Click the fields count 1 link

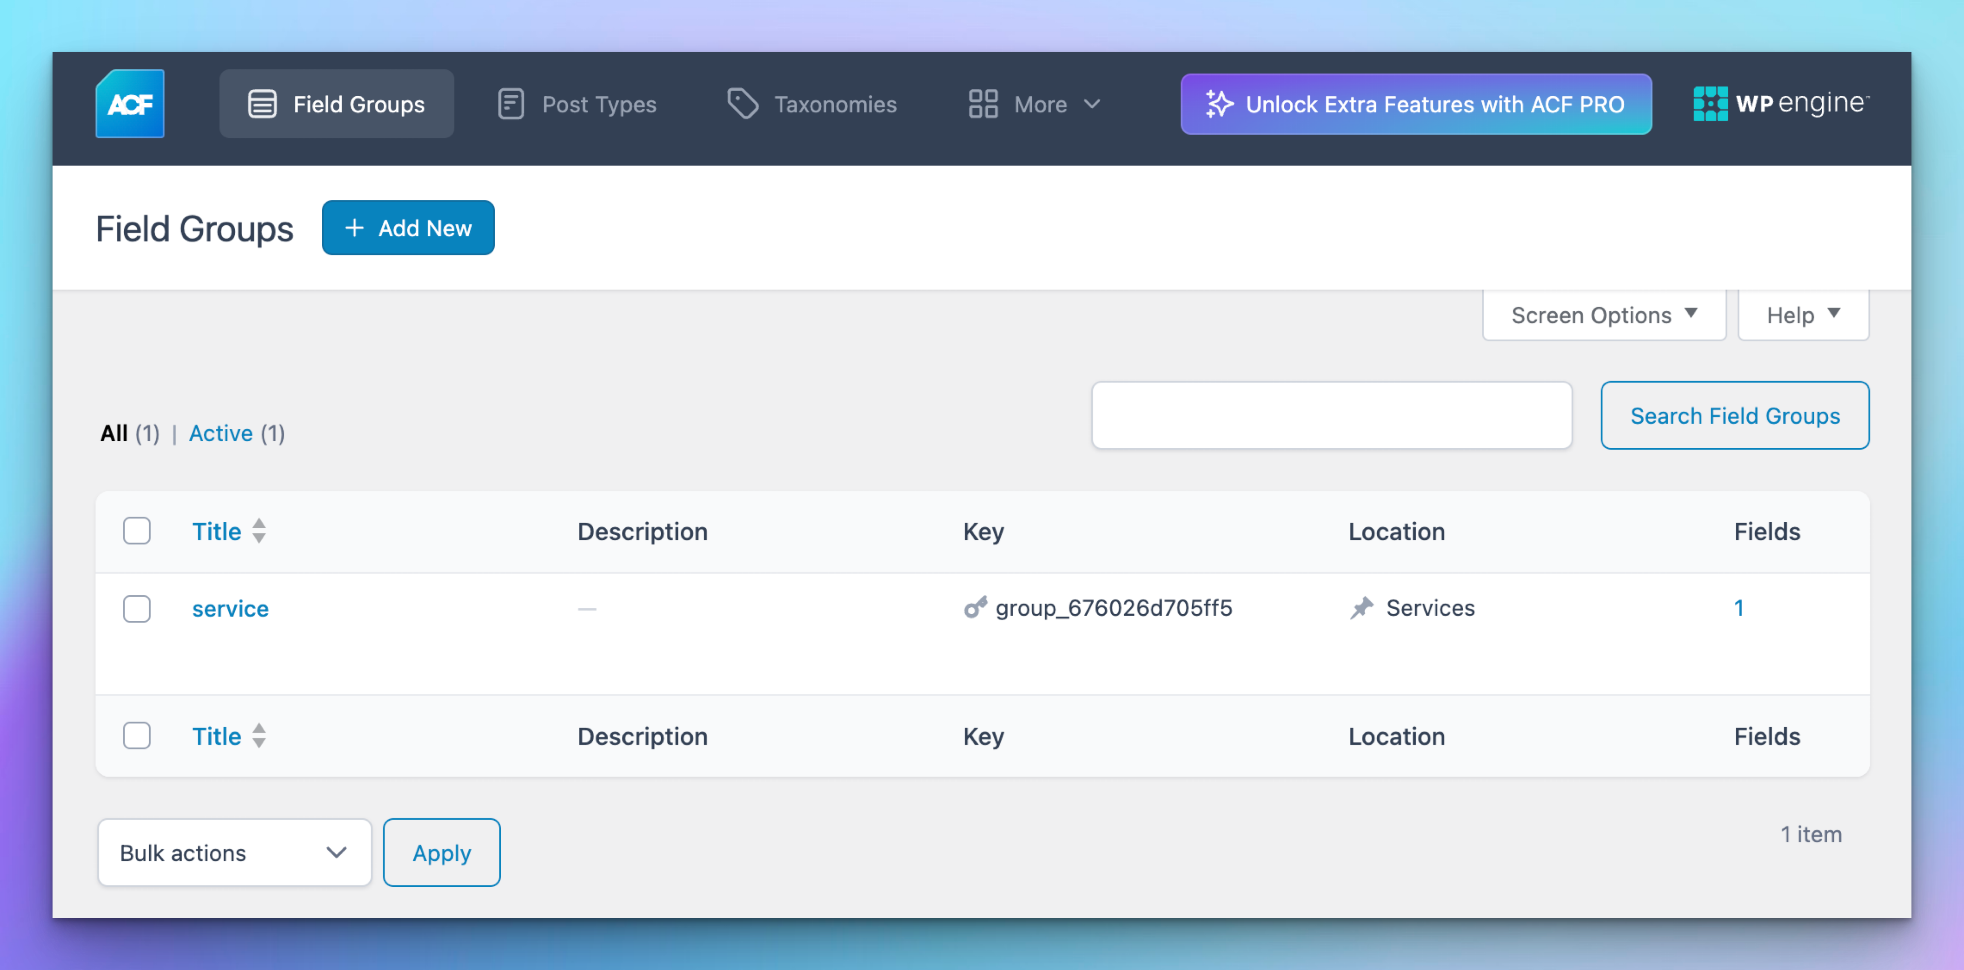coord(1739,608)
